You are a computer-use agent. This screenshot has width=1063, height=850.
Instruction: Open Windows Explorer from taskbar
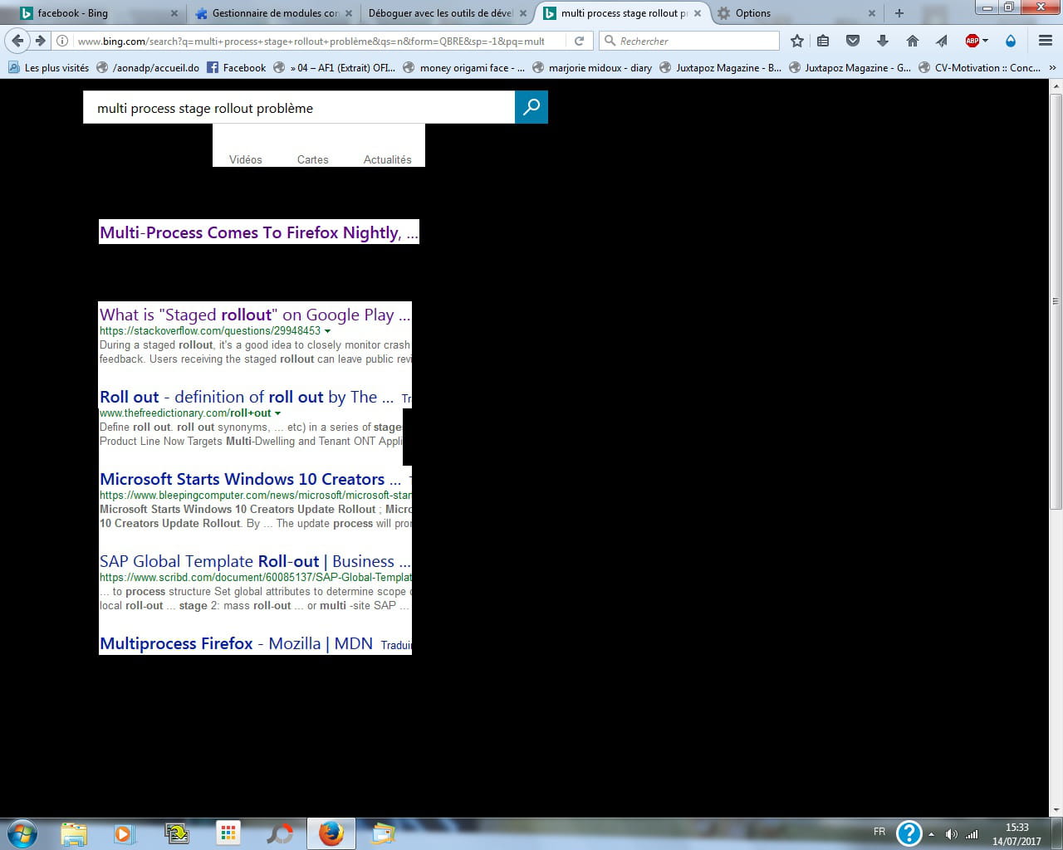pos(73,833)
